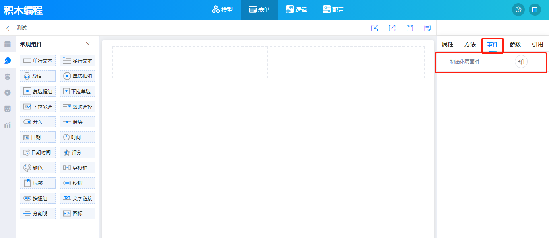Go back using the arrow beside 测试

coord(8,28)
